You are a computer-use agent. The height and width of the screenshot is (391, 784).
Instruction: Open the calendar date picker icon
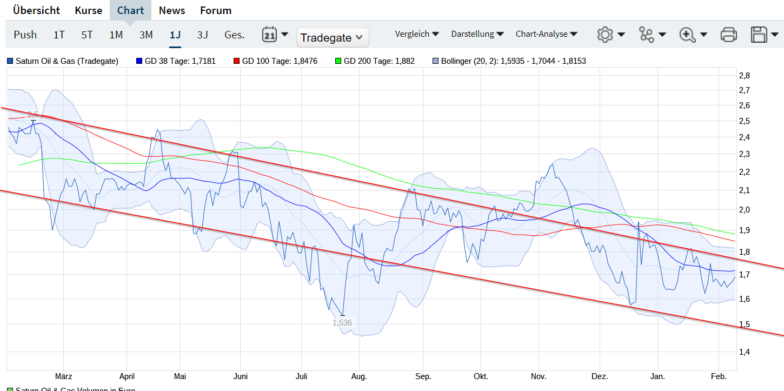(270, 34)
